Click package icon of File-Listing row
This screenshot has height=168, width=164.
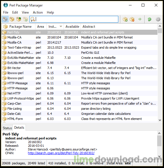[4, 109]
